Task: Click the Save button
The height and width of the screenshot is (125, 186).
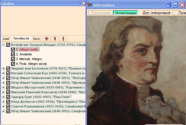Action: tap(36, 39)
